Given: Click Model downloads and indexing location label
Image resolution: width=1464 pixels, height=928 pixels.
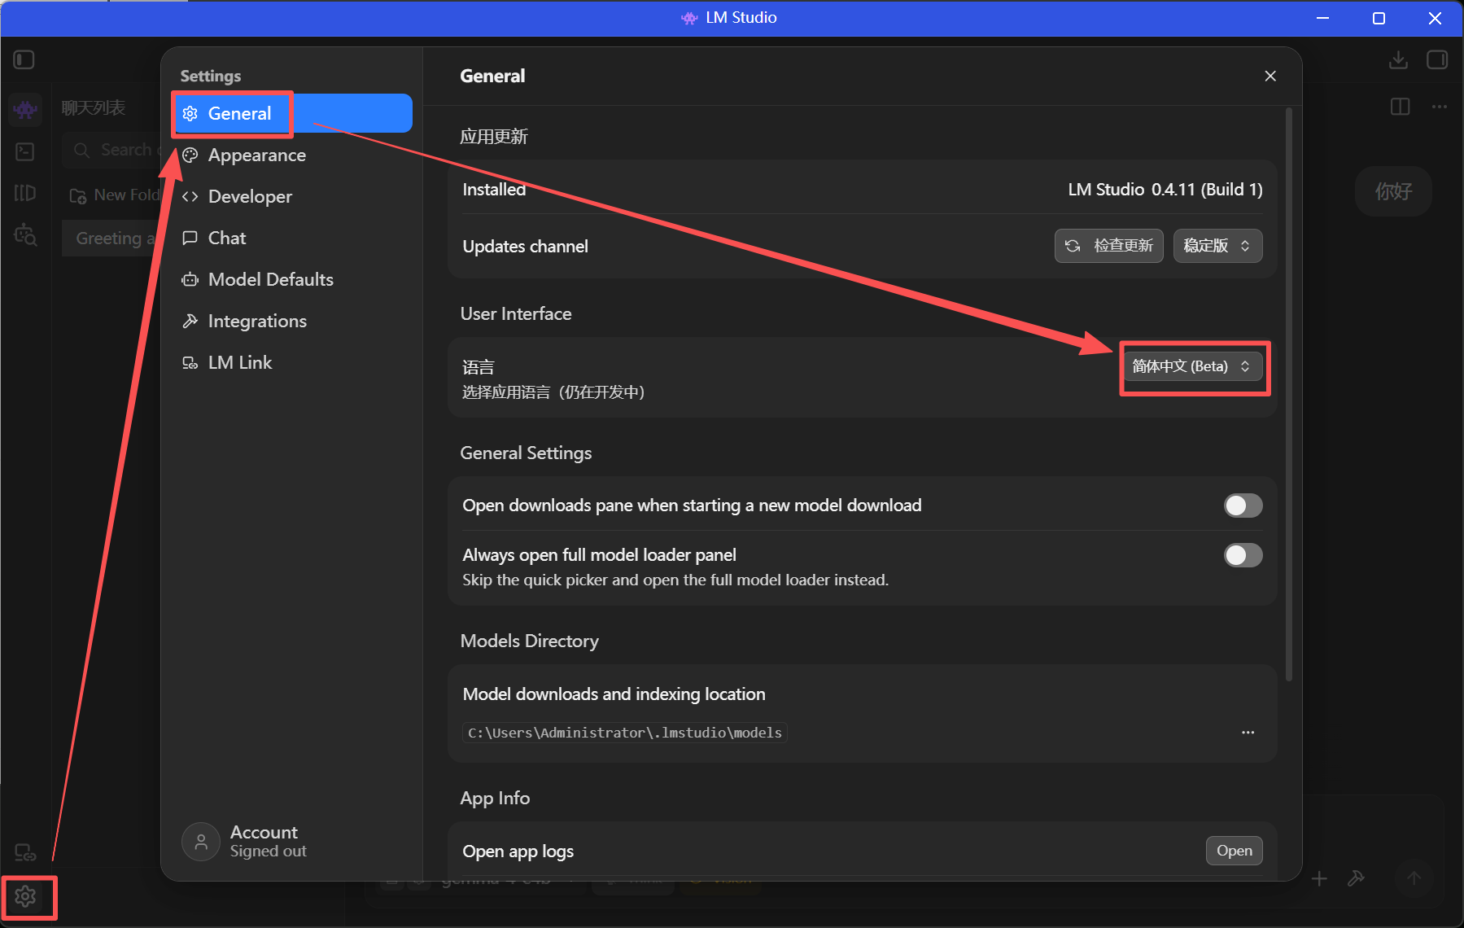Looking at the screenshot, I should [x=614, y=694].
